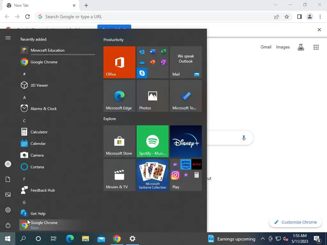Open the Disney+ tile

tap(186, 141)
